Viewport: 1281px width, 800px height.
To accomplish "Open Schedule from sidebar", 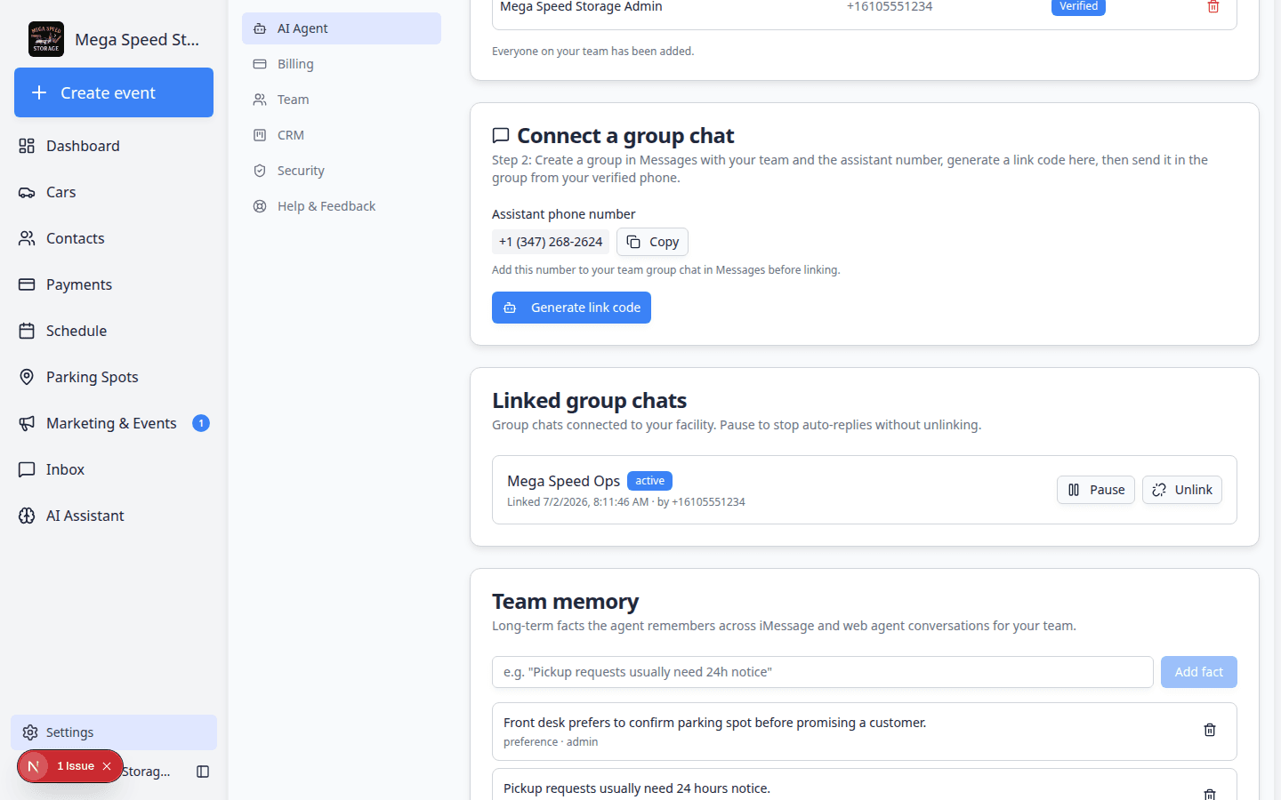I will [x=114, y=331].
